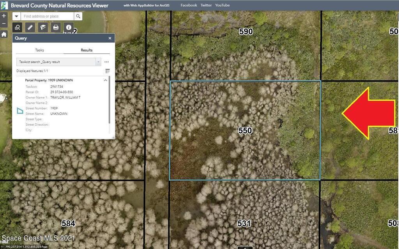
Task: Click the Find address or place field
Action: point(48,16)
